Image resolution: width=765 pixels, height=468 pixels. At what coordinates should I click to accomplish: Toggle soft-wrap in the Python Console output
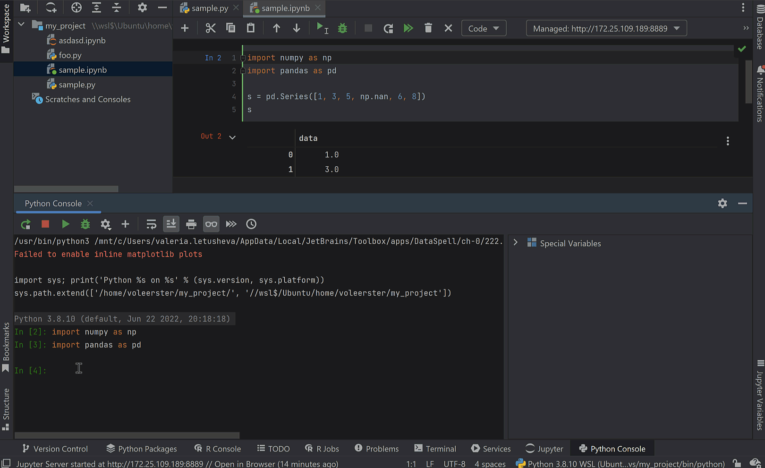[151, 224]
